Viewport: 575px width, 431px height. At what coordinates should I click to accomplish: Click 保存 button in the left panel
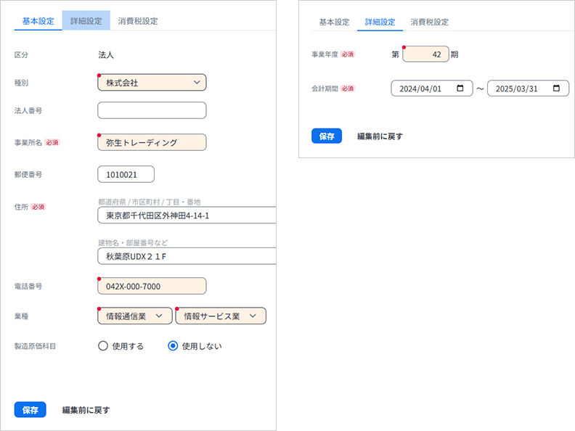(30, 410)
